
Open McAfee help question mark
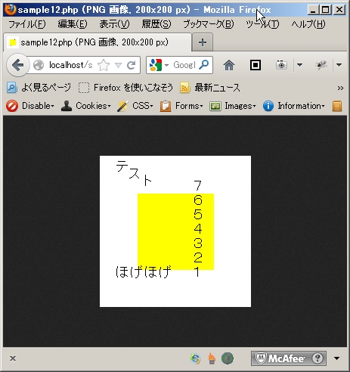317,358
